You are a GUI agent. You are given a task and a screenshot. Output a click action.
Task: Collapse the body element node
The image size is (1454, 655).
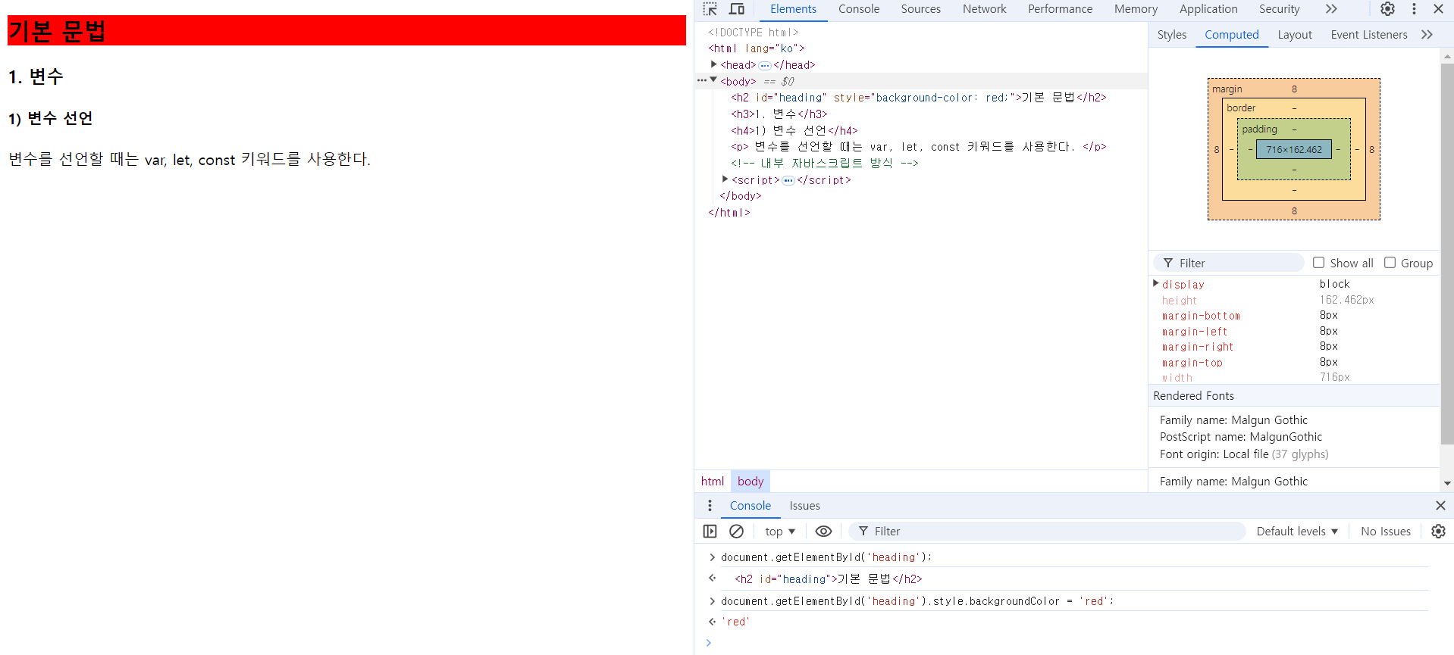pos(713,80)
